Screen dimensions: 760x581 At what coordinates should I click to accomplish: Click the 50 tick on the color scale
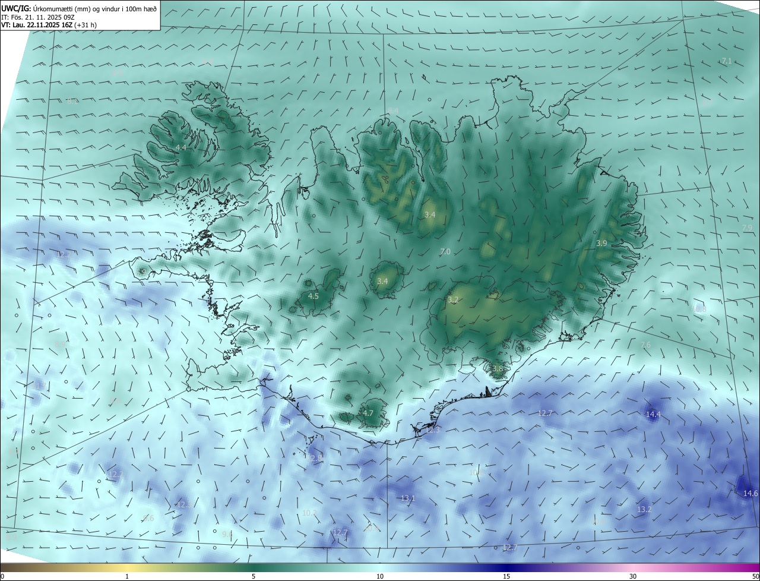click(755, 576)
